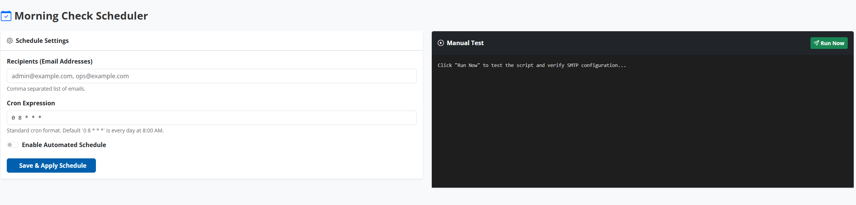Click the 'Comma separated list of emails.' hint
This screenshot has width=856, height=205.
click(46, 89)
